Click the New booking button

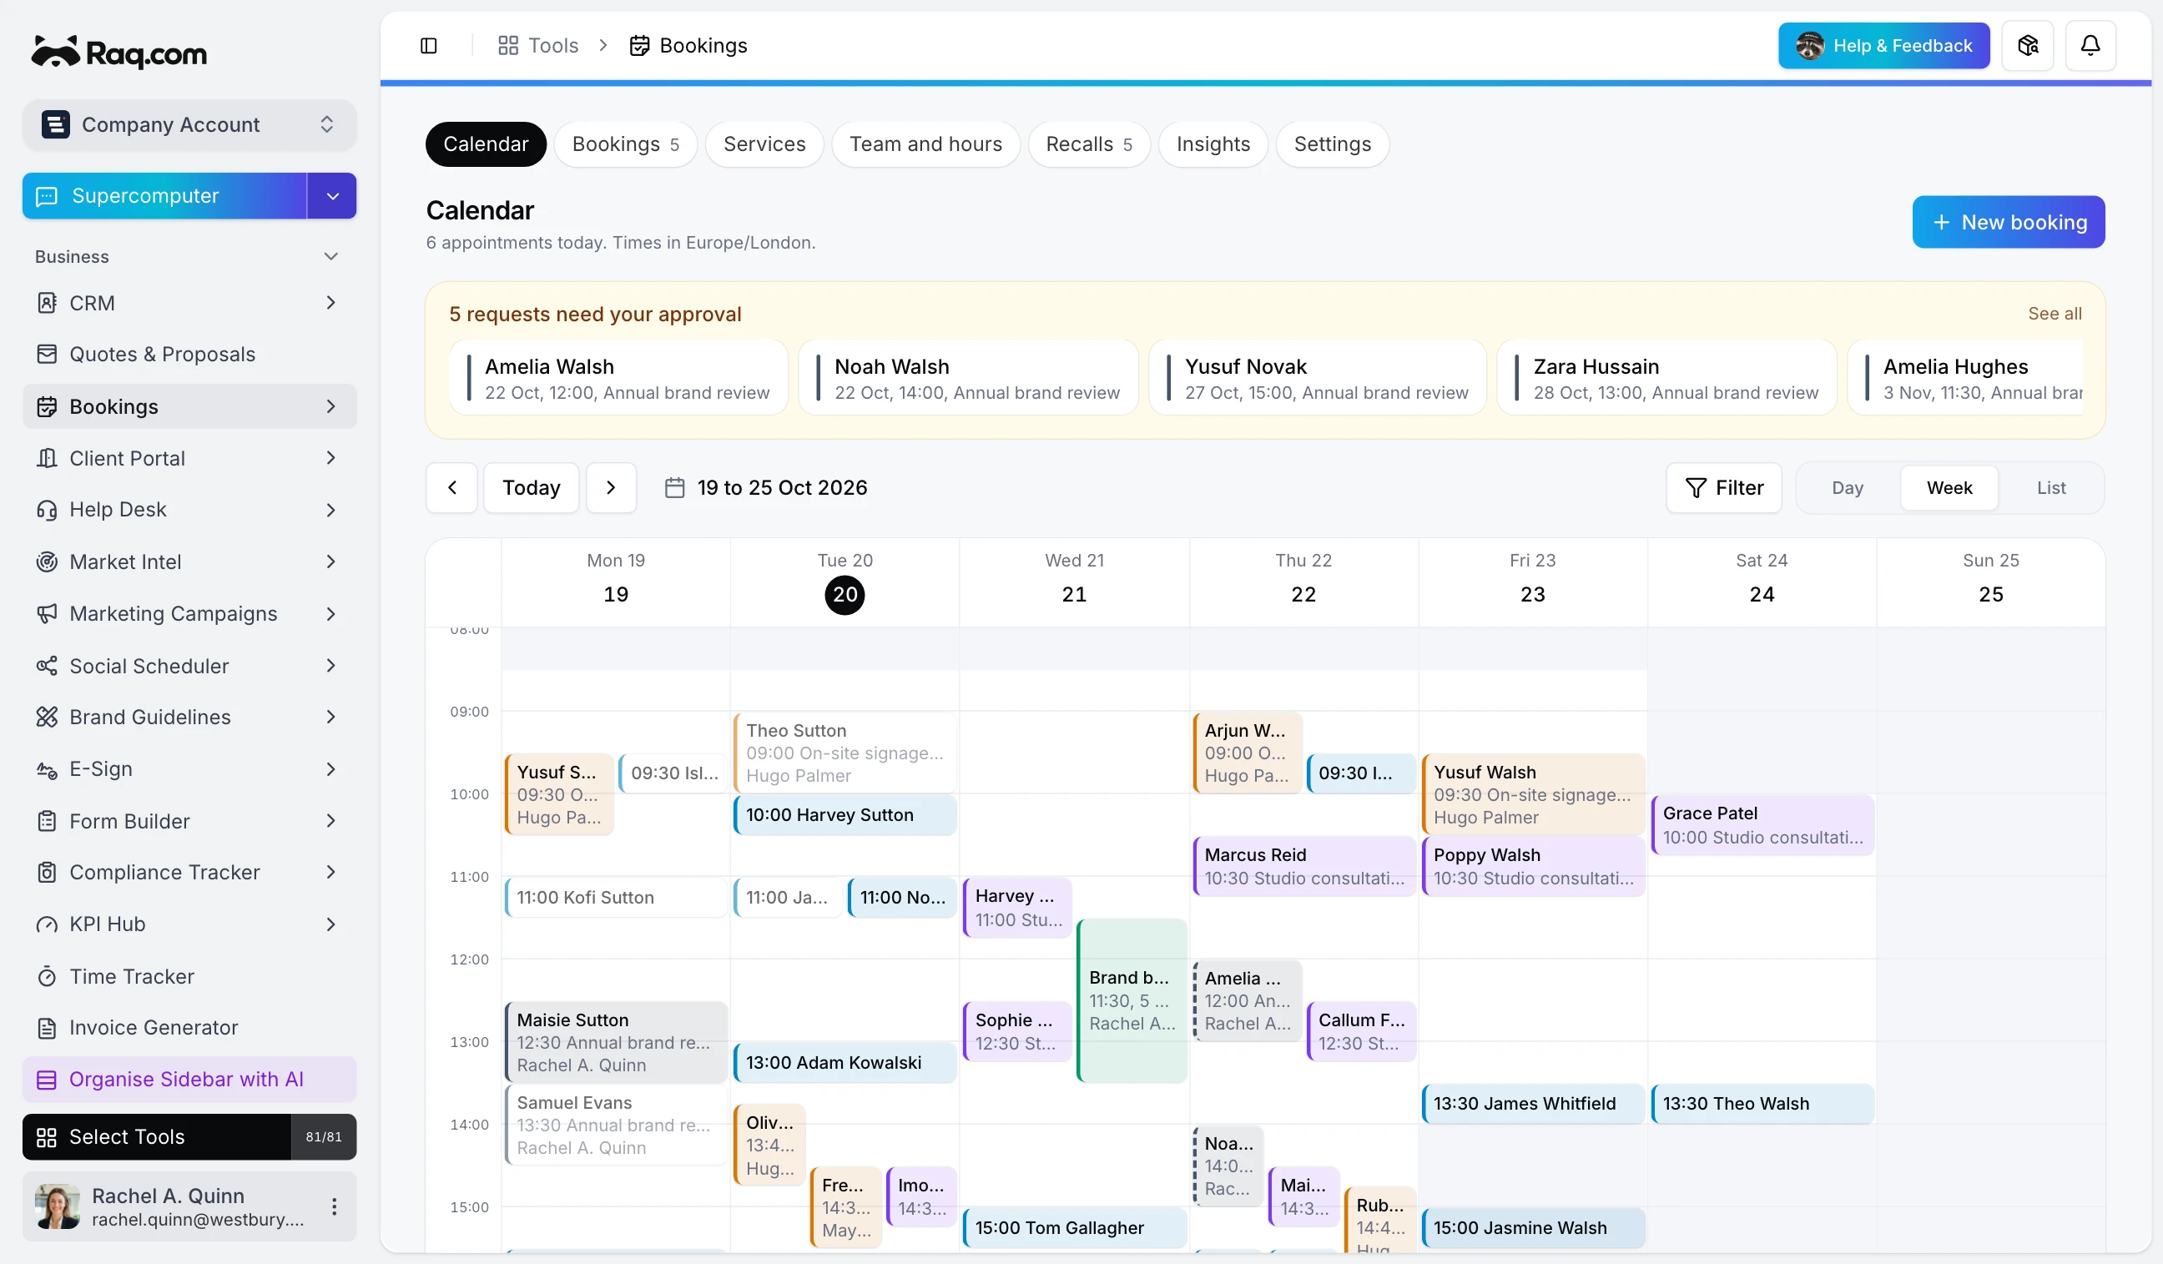pos(2008,222)
